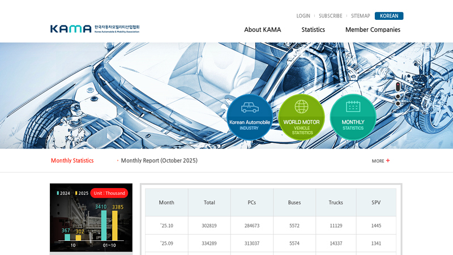The height and width of the screenshot is (255, 453).
Task: Open the Member Companies menu
Action: pos(373,29)
